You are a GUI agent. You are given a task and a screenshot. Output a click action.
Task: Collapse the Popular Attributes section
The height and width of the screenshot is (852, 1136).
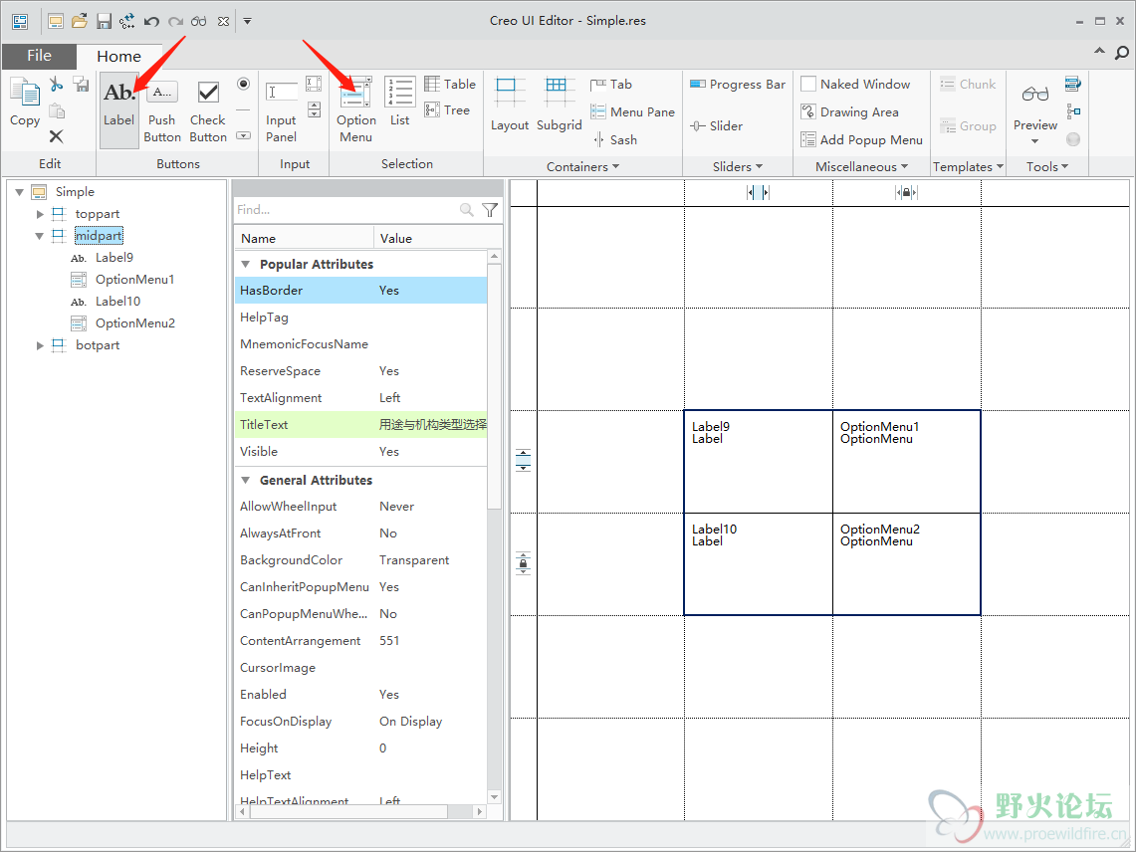point(246,265)
